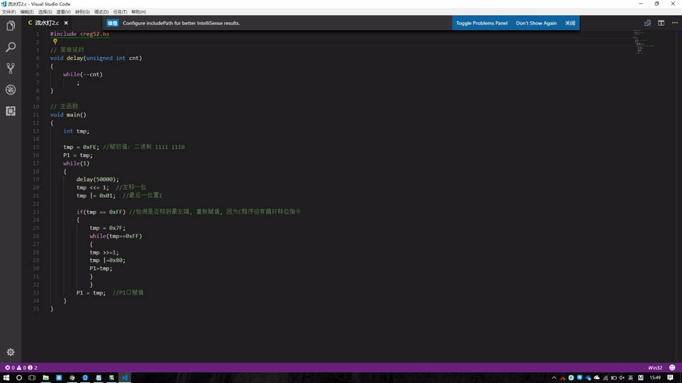Open the Explorer files view
The image size is (682, 383).
point(10,26)
